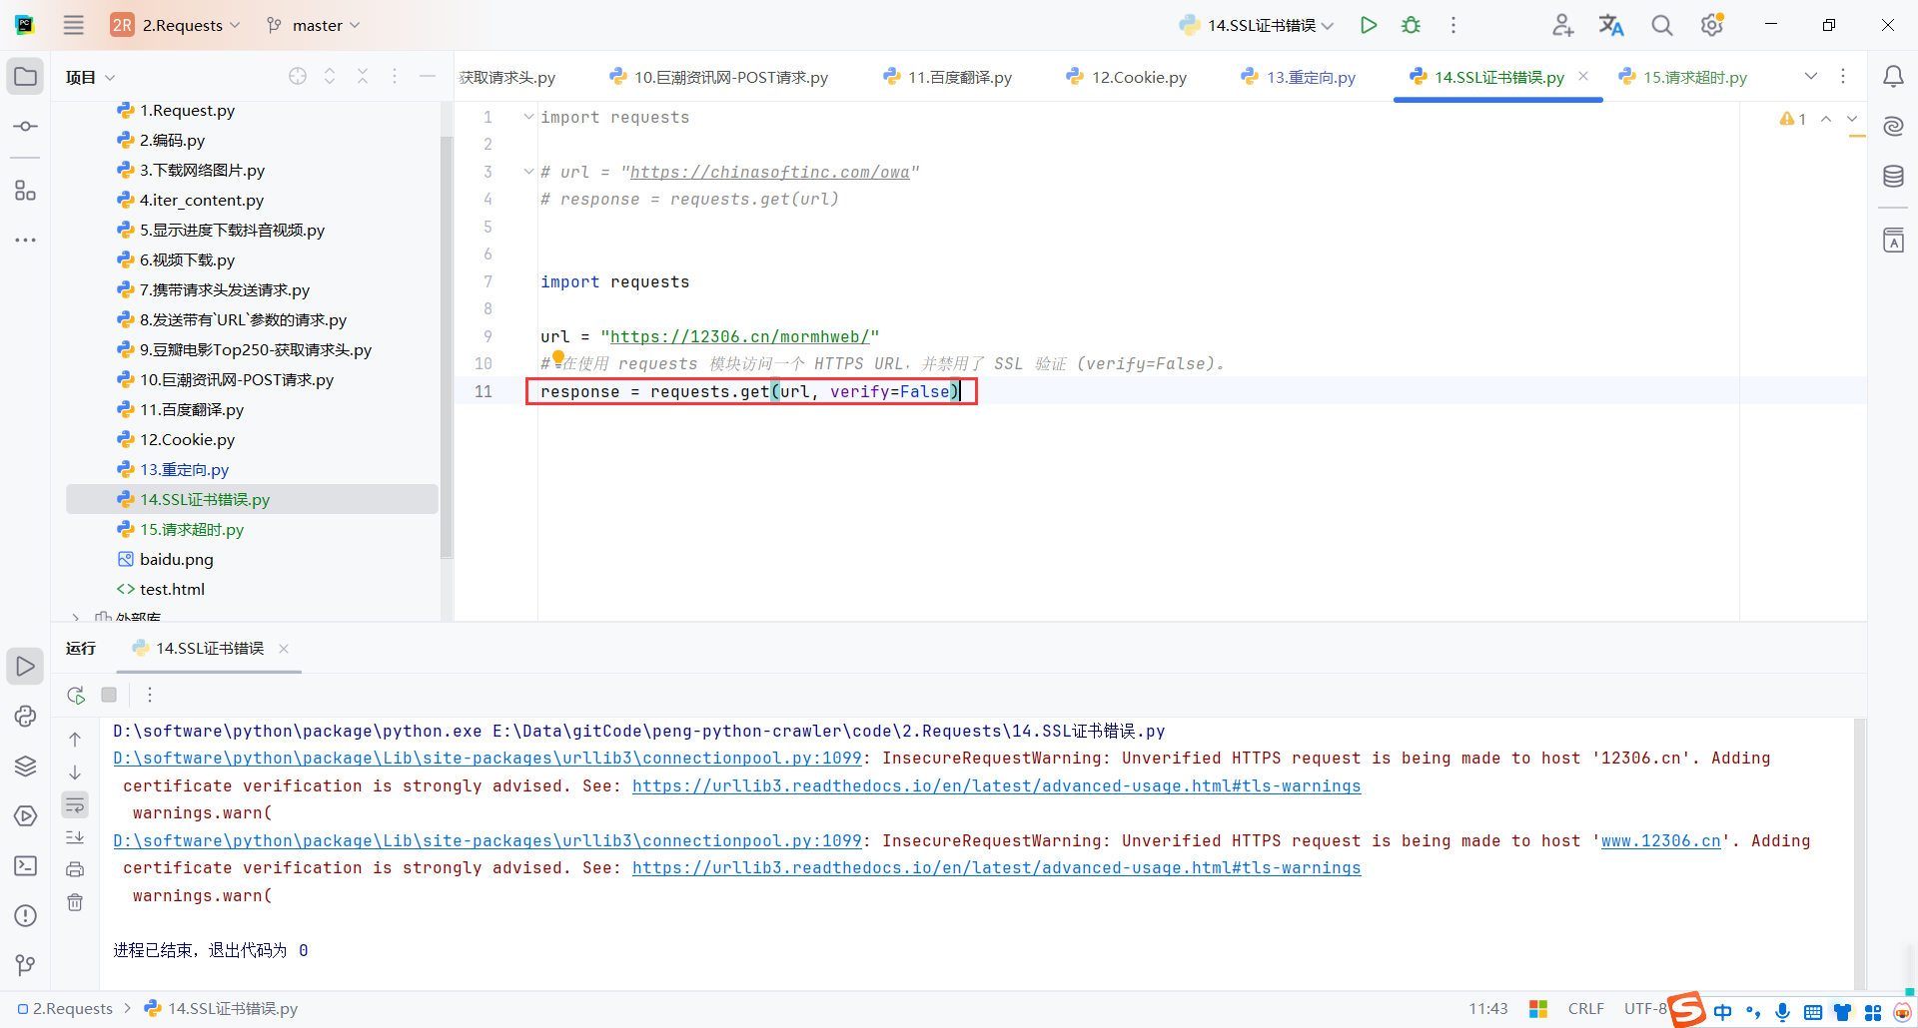The image size is (1918, 1028).
Task: Click 2.Requests breadcrumb in the status bar
Action: click(65, 1009)
